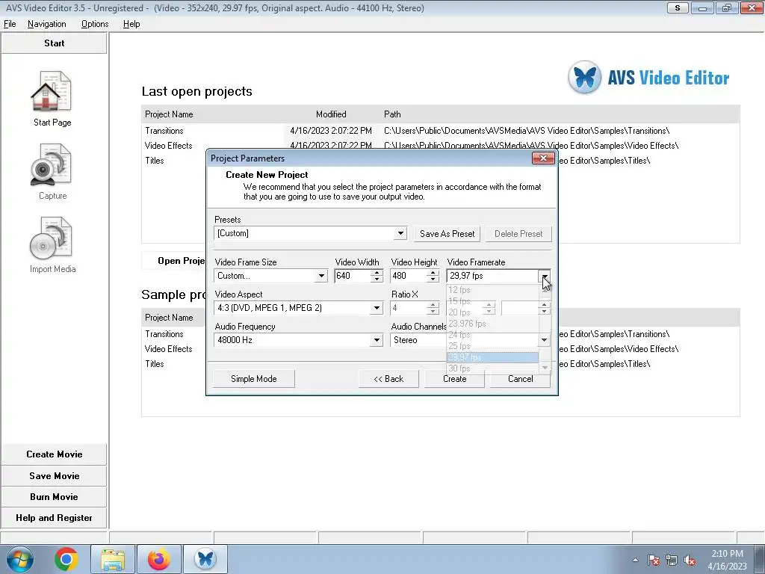The height and width of the screenshot is (574, 765).
Task: Open the Windows Start orb
Action: (19, 559)
